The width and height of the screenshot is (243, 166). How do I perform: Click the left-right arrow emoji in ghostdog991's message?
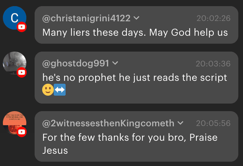(x=59, y=89)
